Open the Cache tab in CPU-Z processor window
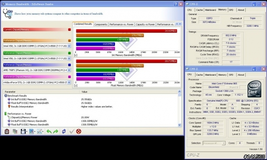 tap(199, 75)
